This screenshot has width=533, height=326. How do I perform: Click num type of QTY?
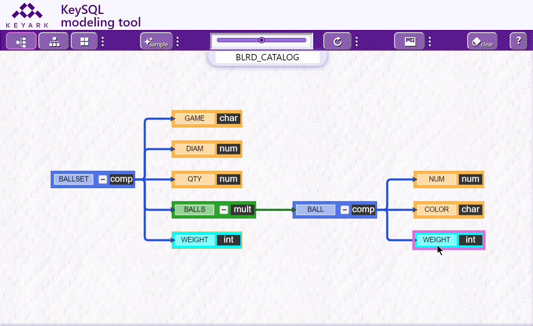(x=229, y=179)
